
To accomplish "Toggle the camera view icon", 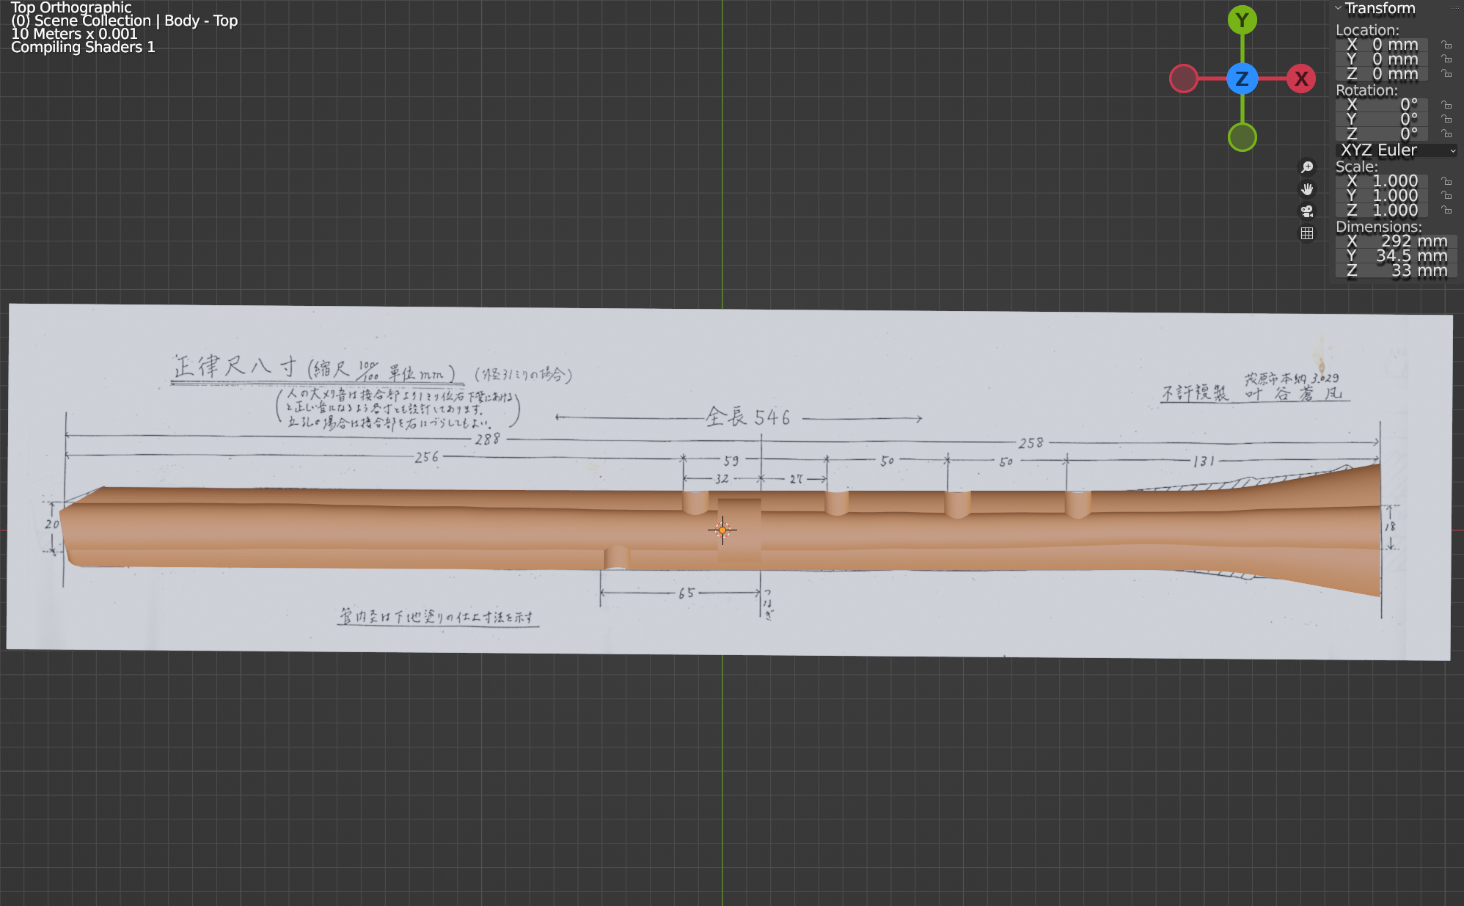I will pos(1307,211).
